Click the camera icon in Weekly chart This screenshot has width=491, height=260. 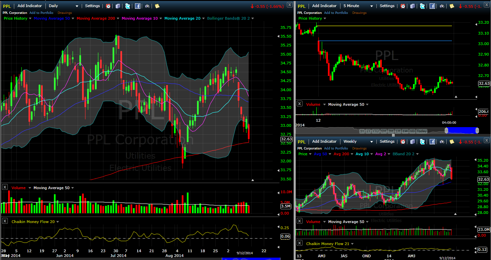point(442,141)
